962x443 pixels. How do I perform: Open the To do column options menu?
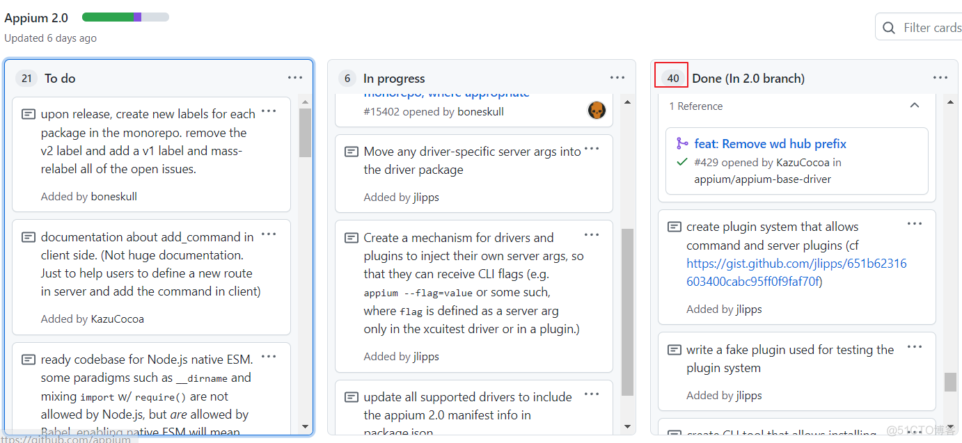point(295,77)
